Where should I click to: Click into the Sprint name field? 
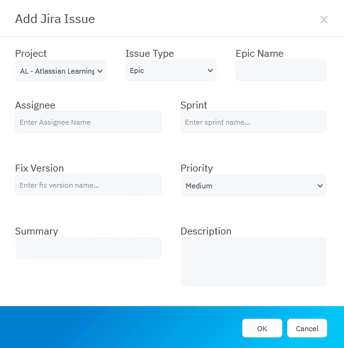[253, 122]
